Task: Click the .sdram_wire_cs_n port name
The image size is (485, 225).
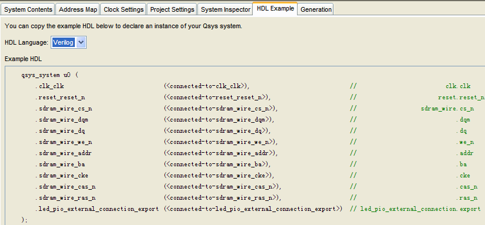Action: pos(64,109)
